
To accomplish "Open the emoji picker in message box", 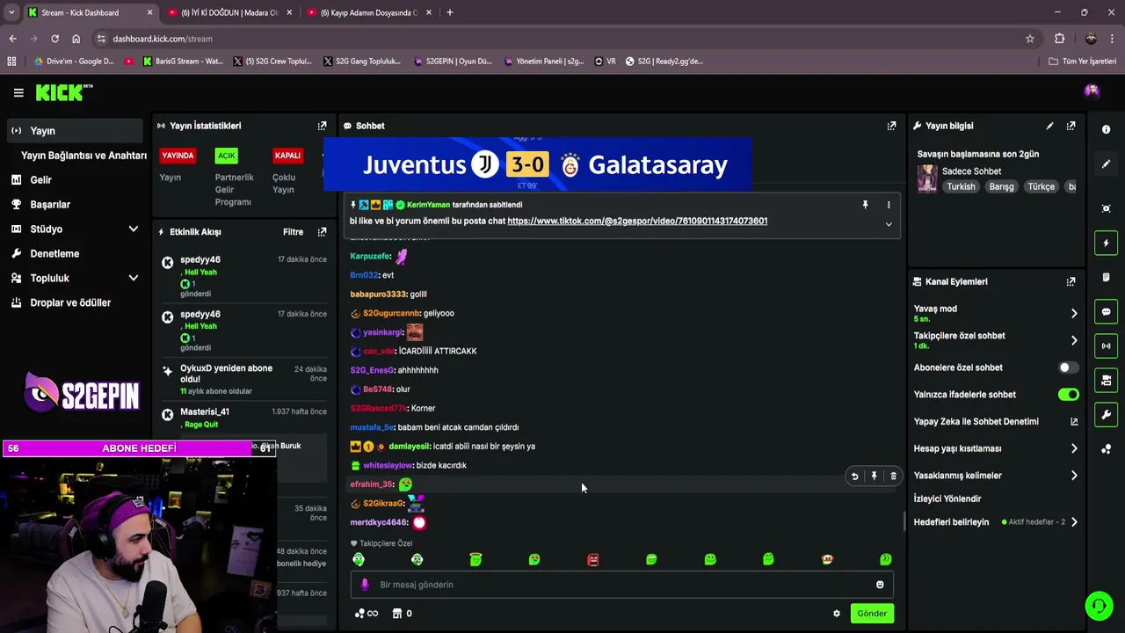I will point(880,585).
